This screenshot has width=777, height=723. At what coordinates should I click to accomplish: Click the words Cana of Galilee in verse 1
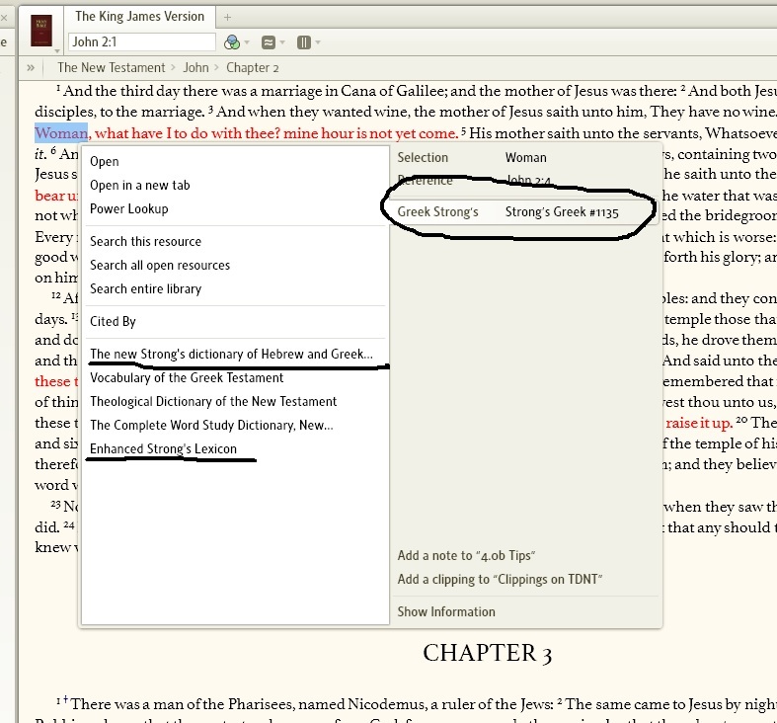393,91
